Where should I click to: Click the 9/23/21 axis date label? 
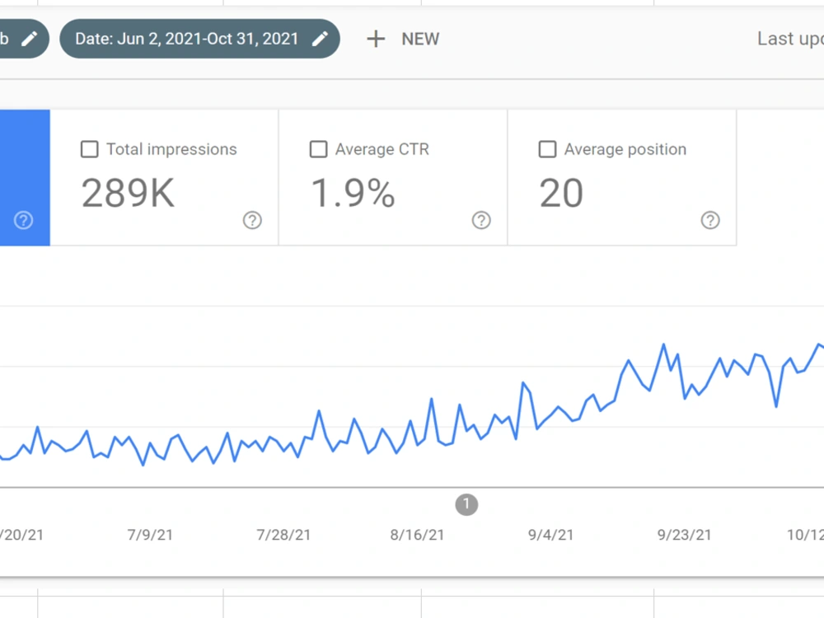click(684, 535)
